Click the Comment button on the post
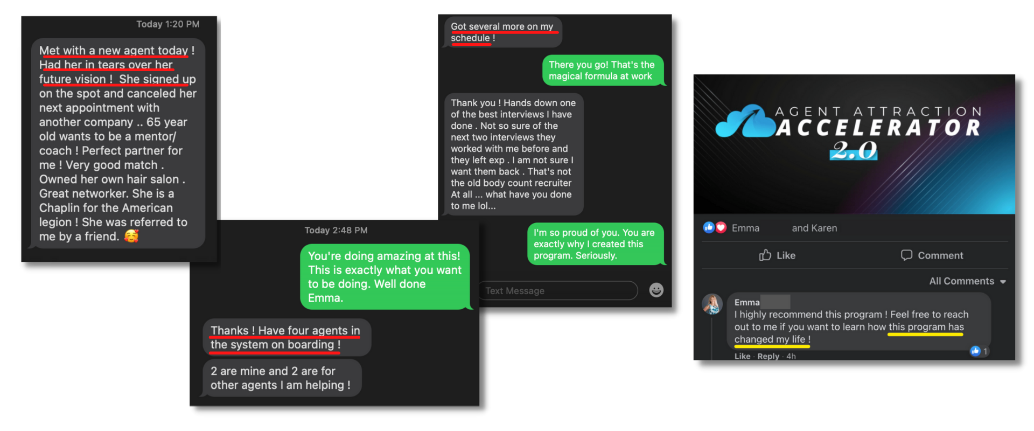1034x431 pixels. coord(932,255)
